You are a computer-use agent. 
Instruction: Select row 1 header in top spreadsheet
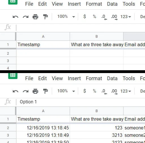(8, 44)
